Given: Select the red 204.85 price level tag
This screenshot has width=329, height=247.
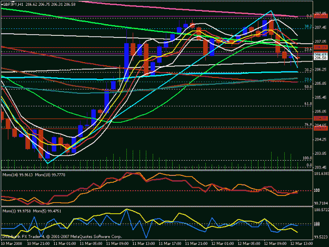Looking at the screenshot, I should tap(321, 118).
